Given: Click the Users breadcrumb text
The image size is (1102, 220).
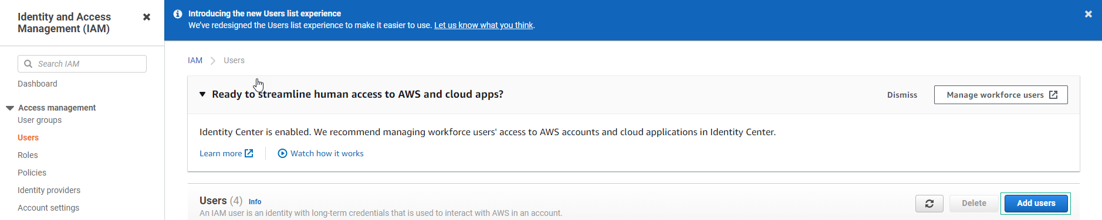Looking at the screenshot, I should point(234,60).
